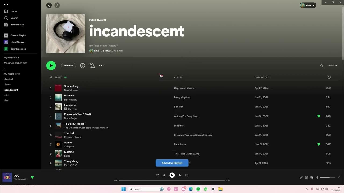Open Your Library
Image resolution: width=344 pixels, height=193 pixels.
tap(14, 25)
